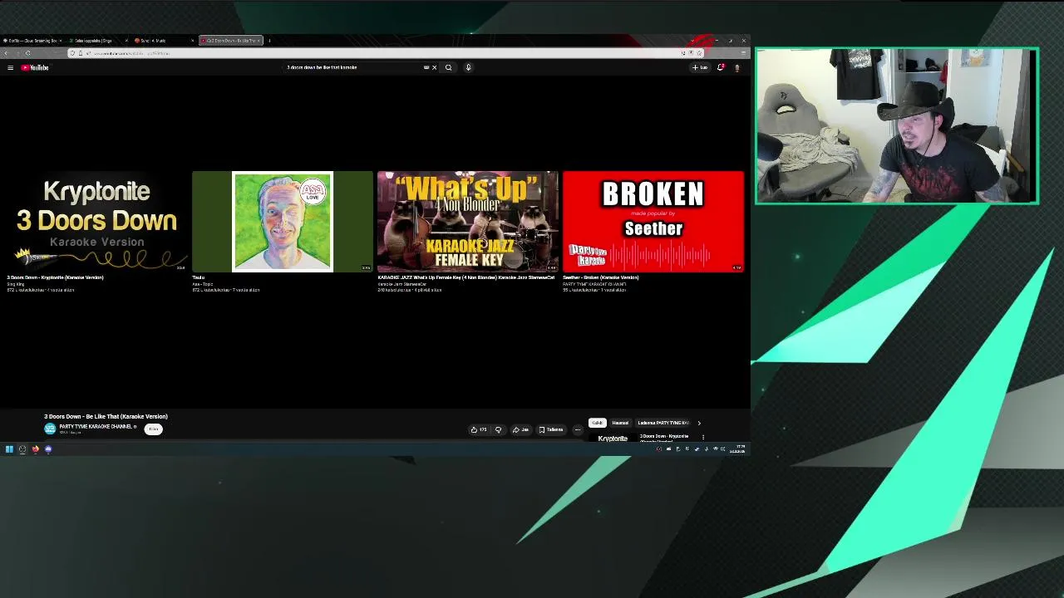Open title link 3 Doors Down - Kryptonite
This screenshot has height=598, width=1064.
(x=56, y=277)
